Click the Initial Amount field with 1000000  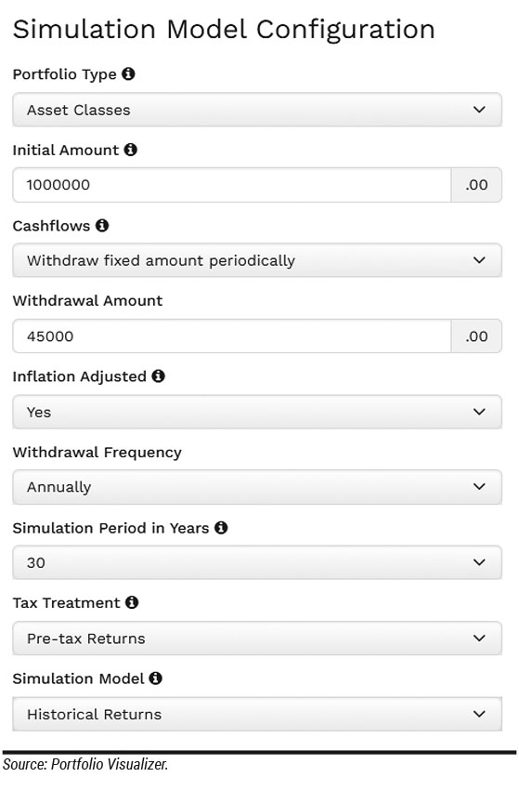coord(231,185)
